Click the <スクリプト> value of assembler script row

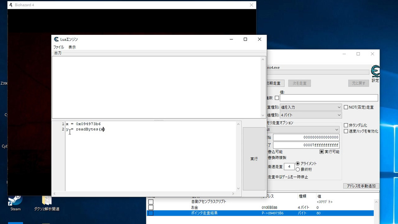coord(324,202)
